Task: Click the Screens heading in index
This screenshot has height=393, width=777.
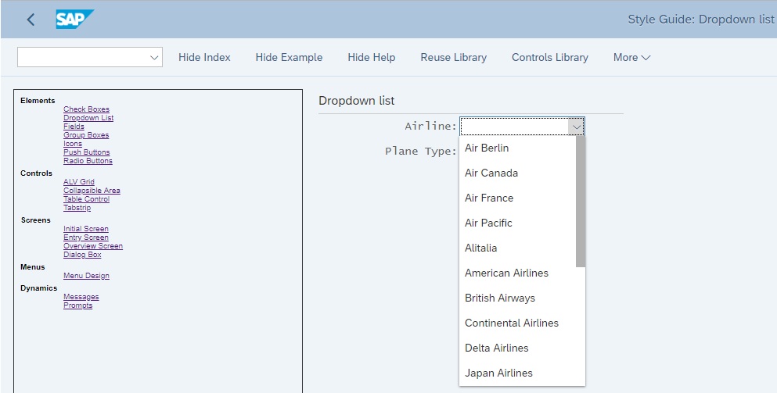Action: point(36,220)
